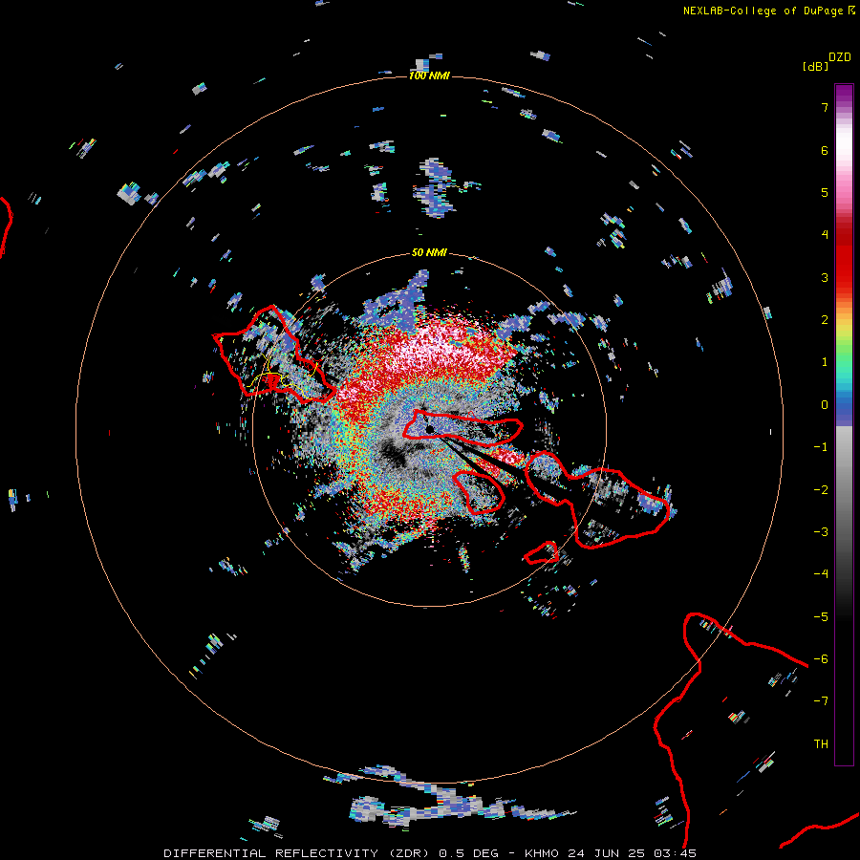The image size is (860, 860).
Task: Click the 5 value on the color scale
Action: pyautogui.click(x=825, y=192)
